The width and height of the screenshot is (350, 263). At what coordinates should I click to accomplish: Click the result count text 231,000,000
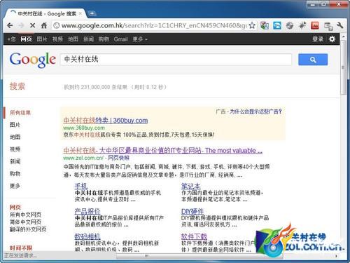[x=95, y=87]
